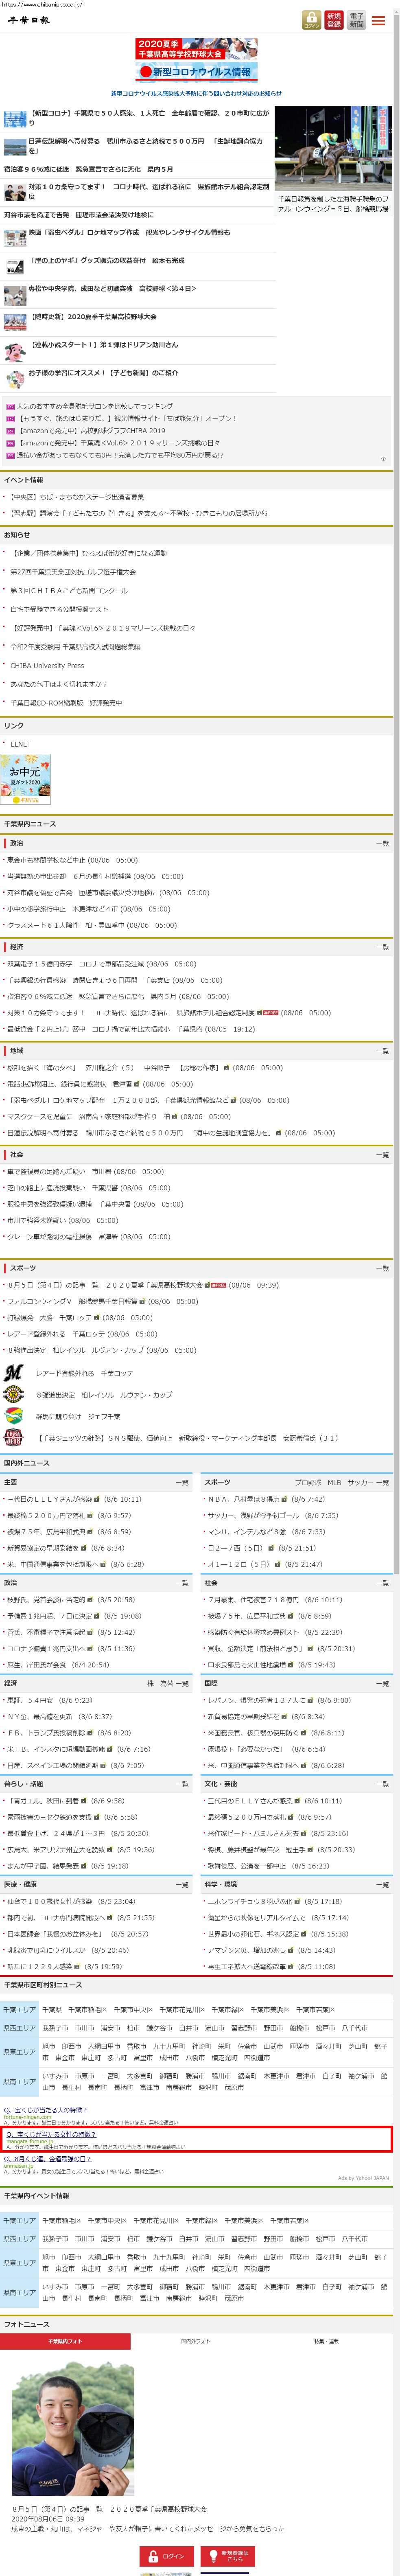Screen dimensions: 400x2576
Task: Click the red 新規登録 header icon
Action: click(334, 20)
